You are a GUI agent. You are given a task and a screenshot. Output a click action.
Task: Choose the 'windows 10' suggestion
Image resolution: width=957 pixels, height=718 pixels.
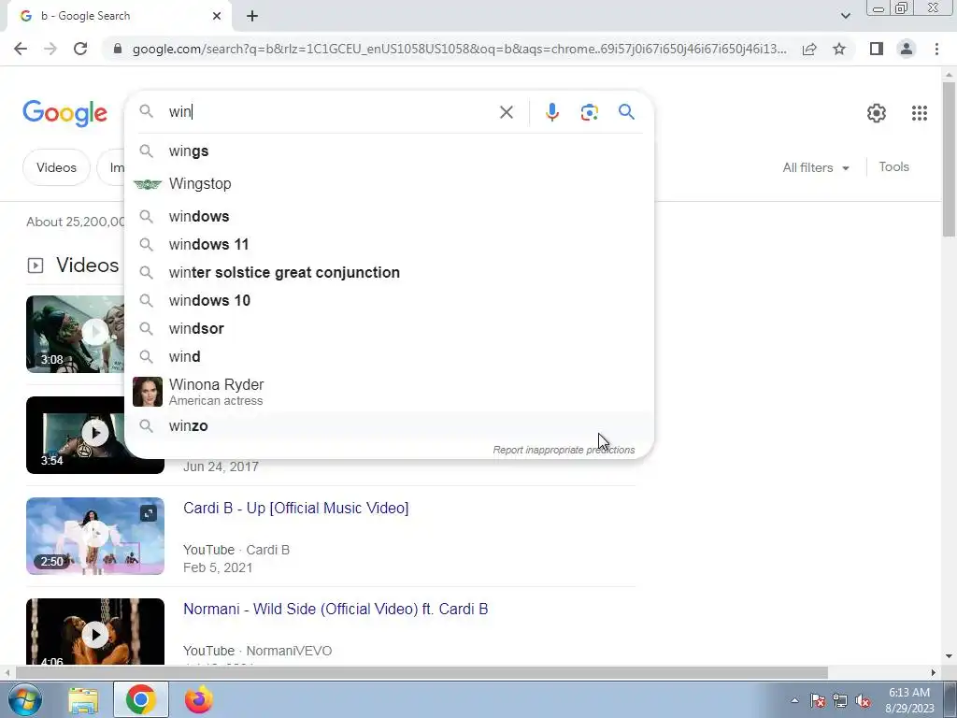click(x=389, y=300)
